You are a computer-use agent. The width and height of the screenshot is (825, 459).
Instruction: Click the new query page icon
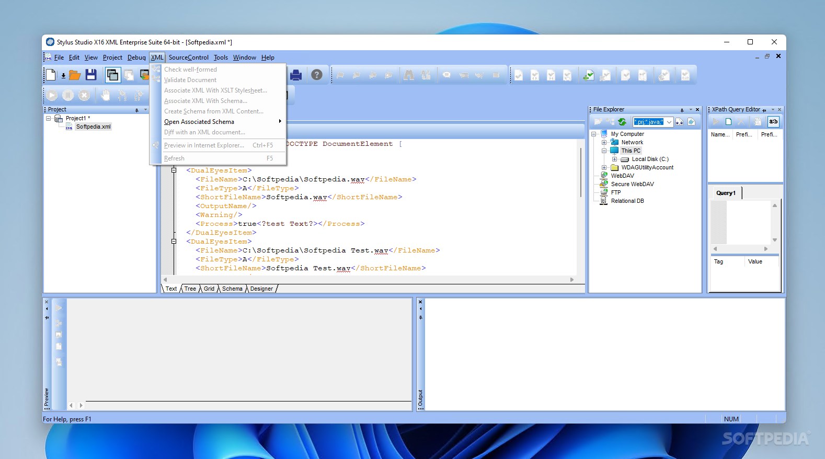728,122
